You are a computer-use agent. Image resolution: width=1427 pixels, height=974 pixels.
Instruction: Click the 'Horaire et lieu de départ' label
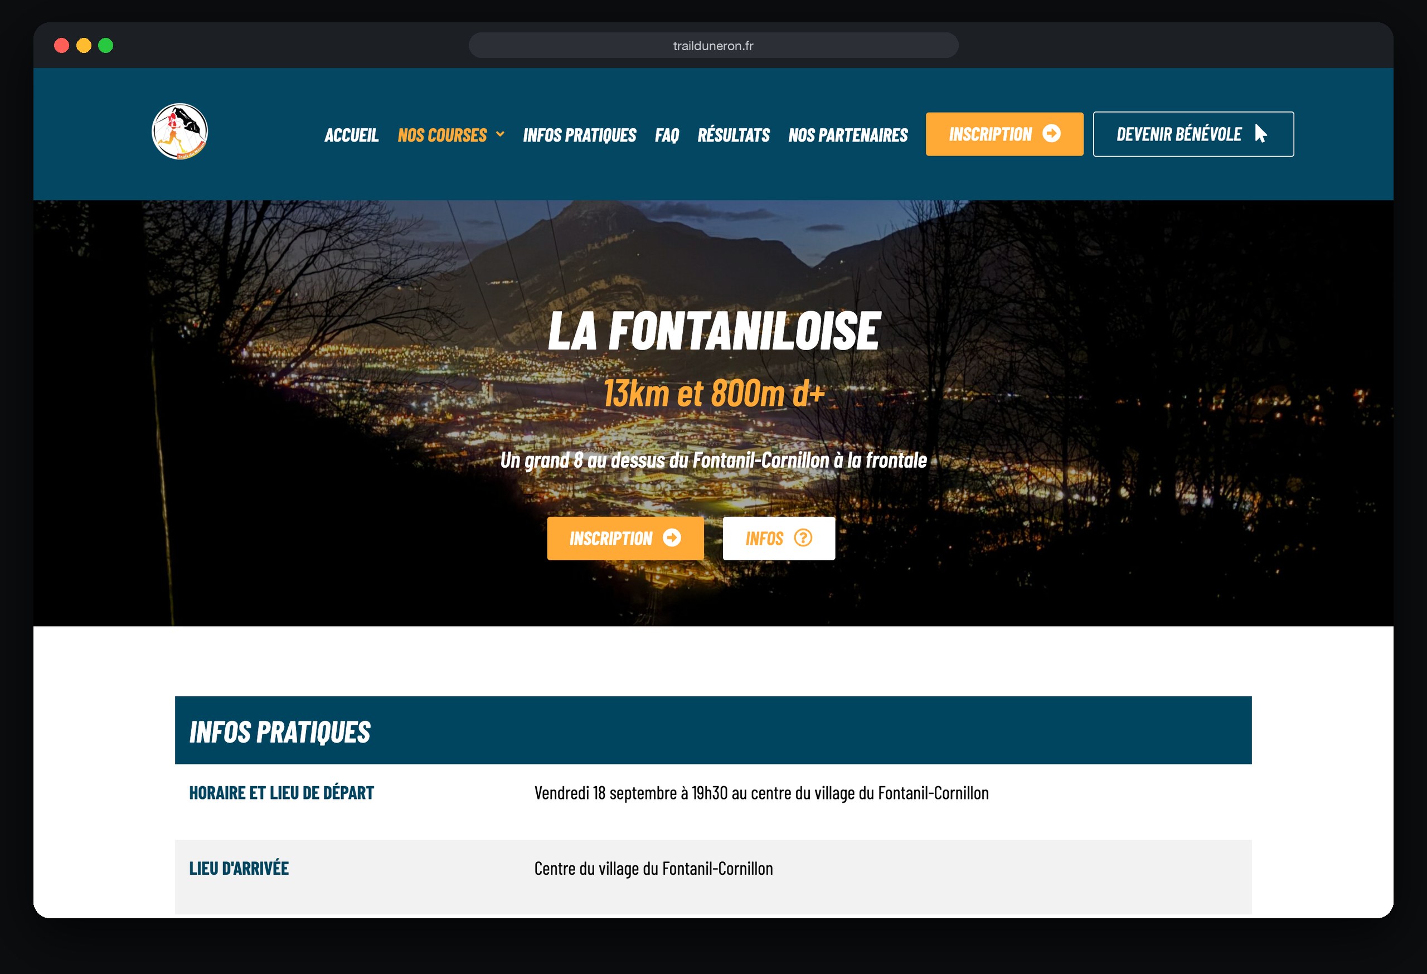click(x=281, y=793)
